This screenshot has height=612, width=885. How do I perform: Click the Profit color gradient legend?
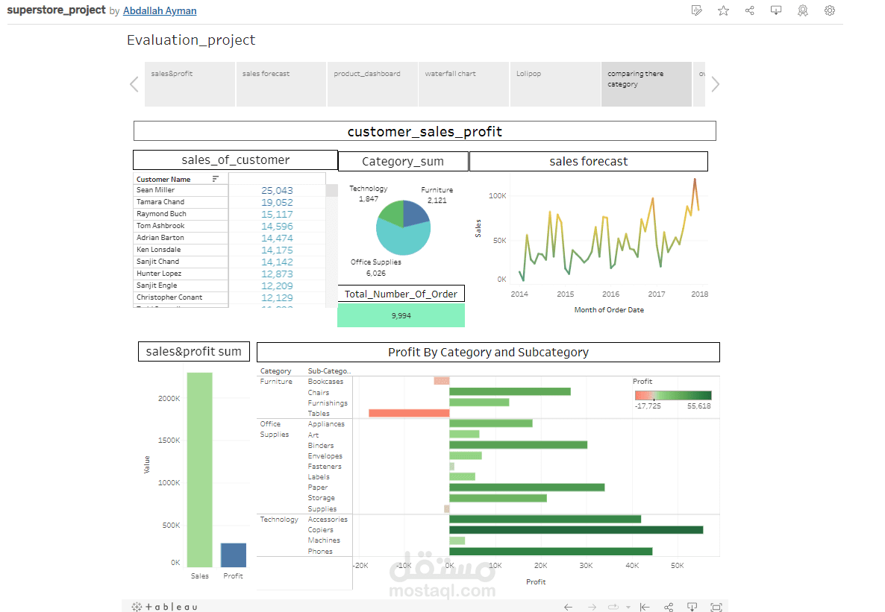click(x=673, y=395)
